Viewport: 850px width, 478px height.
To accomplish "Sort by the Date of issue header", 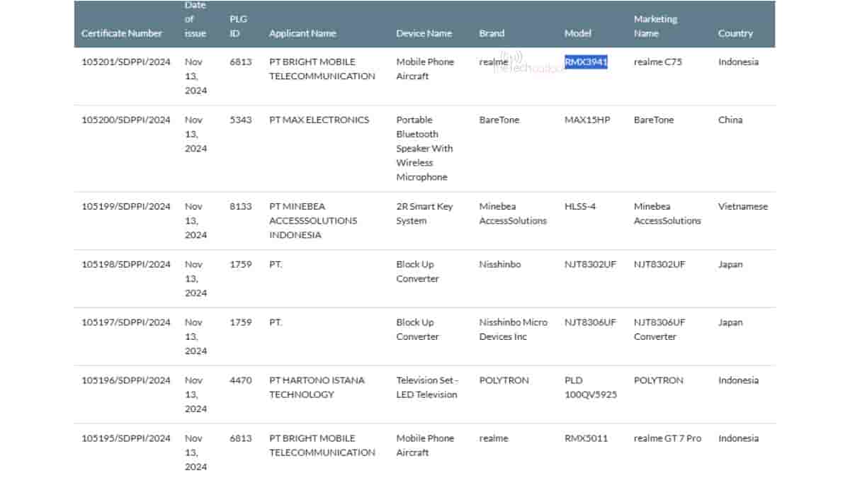I will 195,20.
